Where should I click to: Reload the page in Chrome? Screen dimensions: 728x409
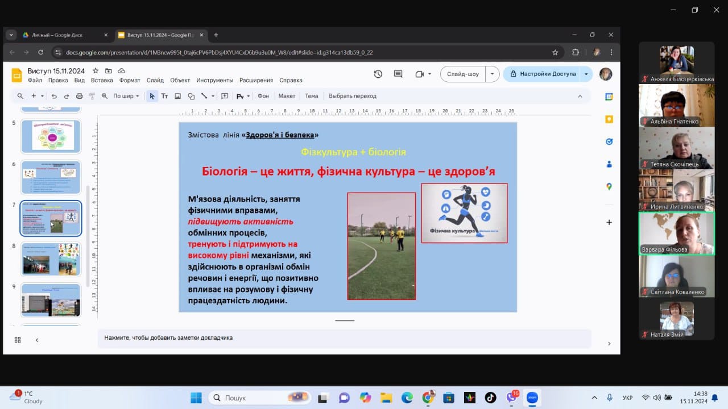coord(40,52)
